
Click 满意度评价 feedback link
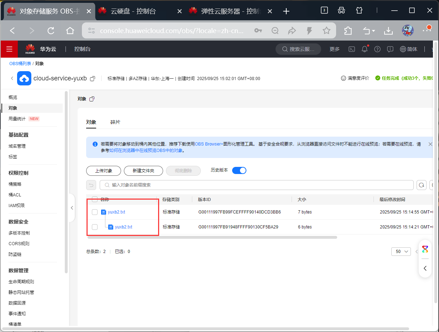click(355, 78)
